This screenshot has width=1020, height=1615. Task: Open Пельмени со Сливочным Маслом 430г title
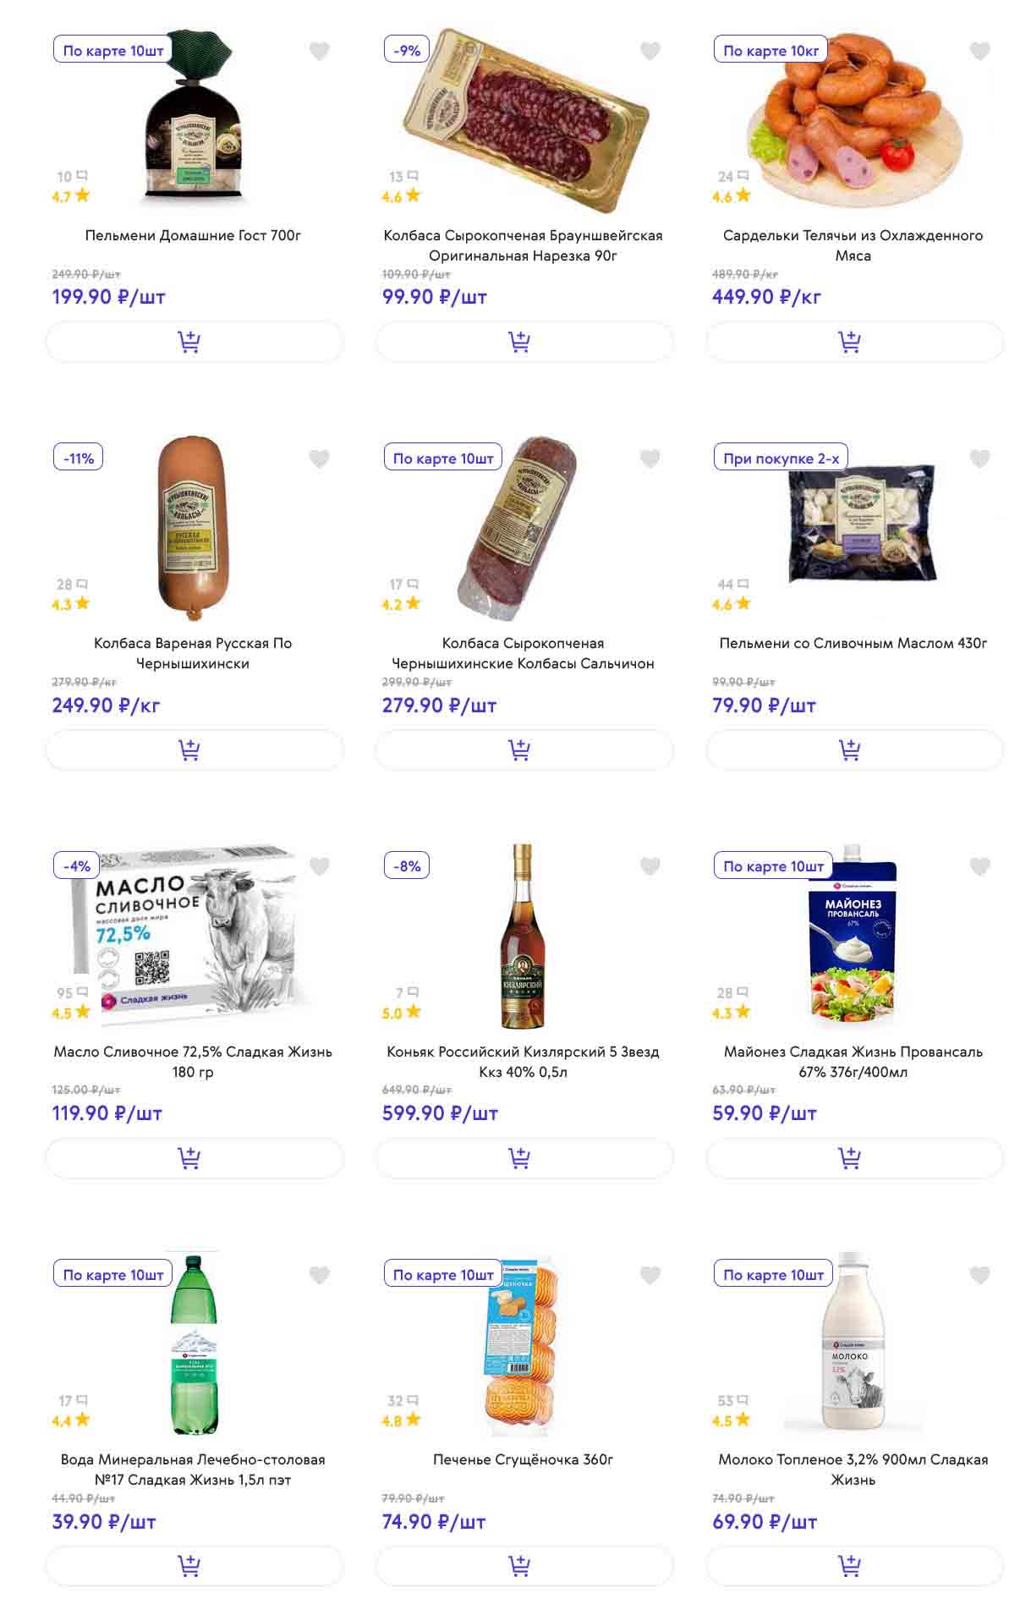click(853, 643)
